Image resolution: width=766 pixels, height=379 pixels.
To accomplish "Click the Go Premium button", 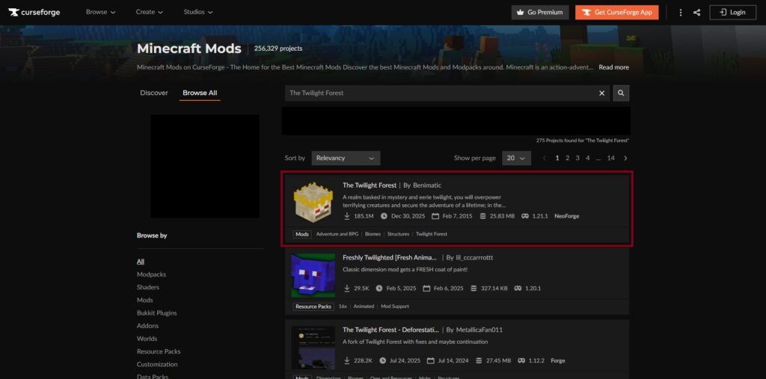I will pos(539,12).
